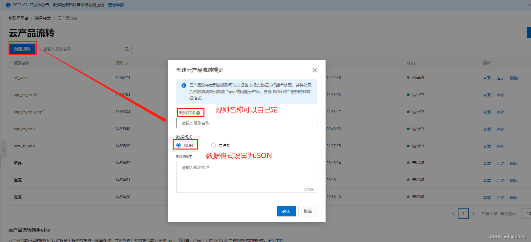Image resolution: width=531 pixels, height=242 pixels.
Task: Click the 确认 button in the dialog
Action: (x=286, y=211)
